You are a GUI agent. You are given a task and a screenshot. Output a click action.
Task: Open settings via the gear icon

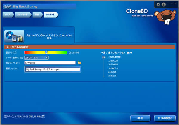pyautogui.click(x=158, y=4)
